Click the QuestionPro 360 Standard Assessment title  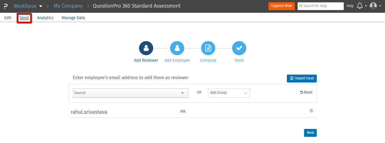point(137,6)
